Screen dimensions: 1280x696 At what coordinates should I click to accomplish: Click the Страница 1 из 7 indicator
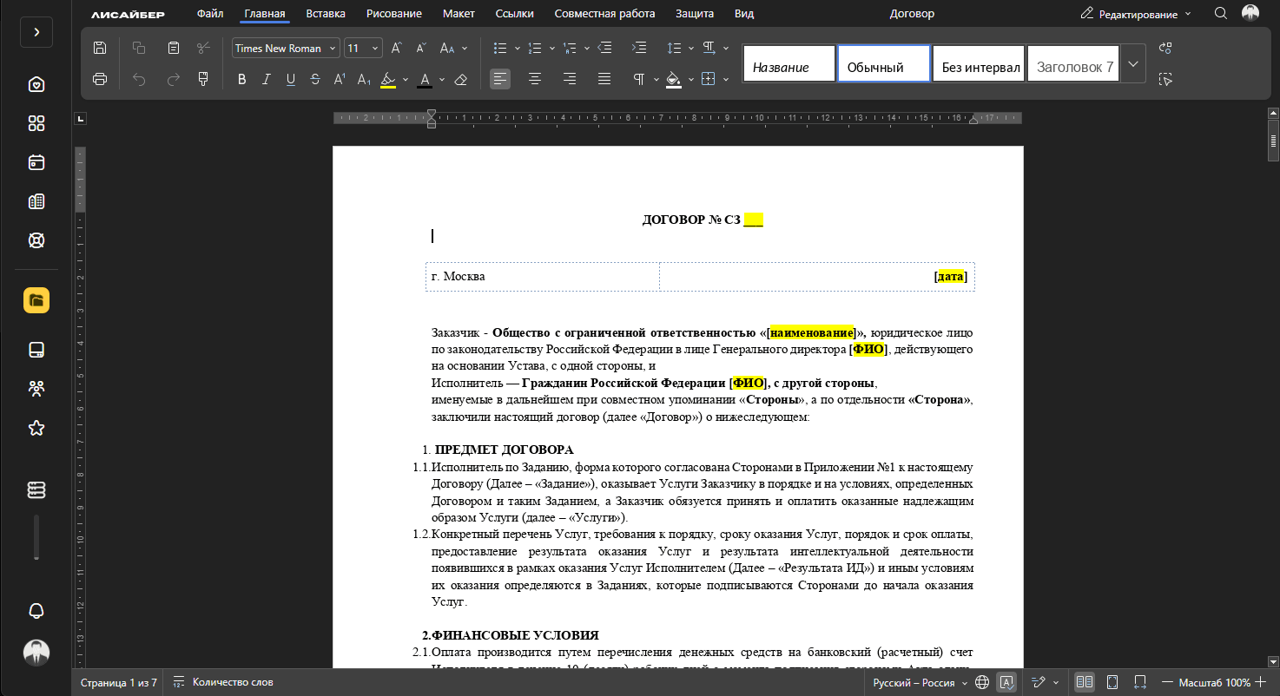pyautogui.click(x=119, y=682)
